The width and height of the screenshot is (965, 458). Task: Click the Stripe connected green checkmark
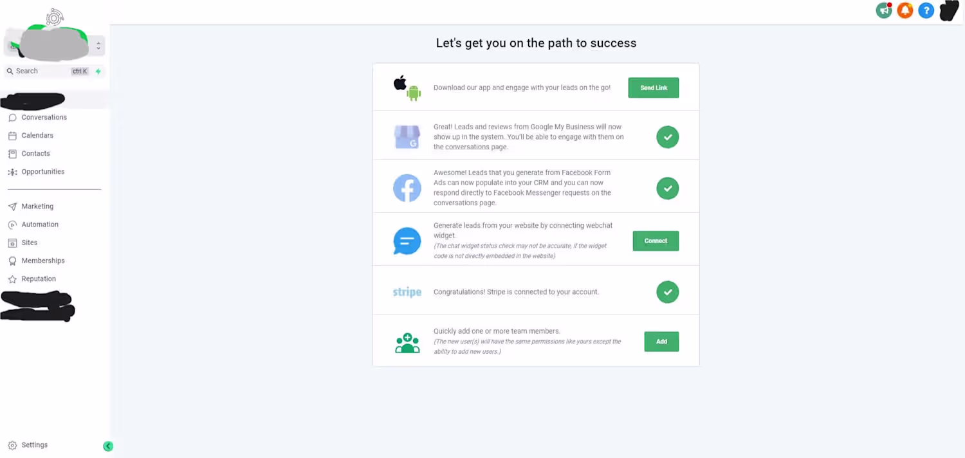point(668,292)
